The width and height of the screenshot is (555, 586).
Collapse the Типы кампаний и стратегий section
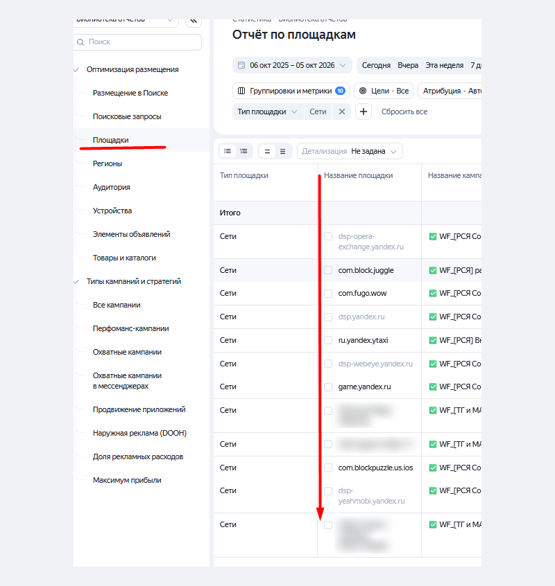(x=76, y=282)
